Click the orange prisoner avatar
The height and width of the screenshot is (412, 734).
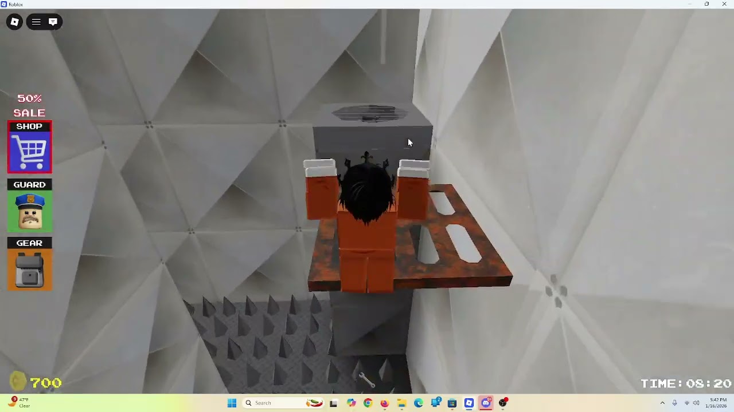[x=367, y=224]
